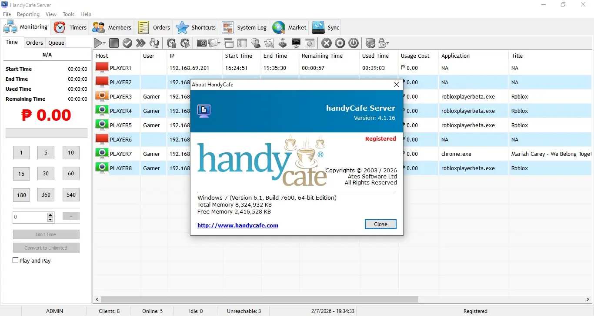This screenshot has height=316, width=594.
Task: Open the Tools menu
Action: tap(69, 14)
